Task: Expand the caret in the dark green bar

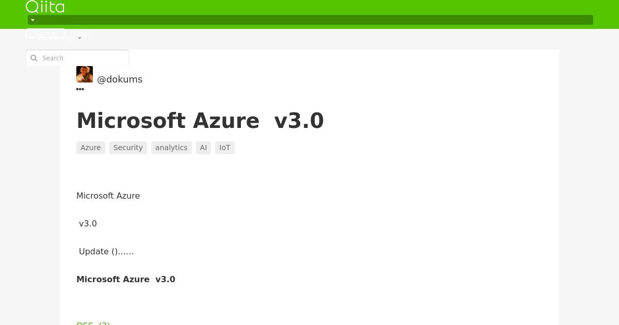Action: pos(32,20)
